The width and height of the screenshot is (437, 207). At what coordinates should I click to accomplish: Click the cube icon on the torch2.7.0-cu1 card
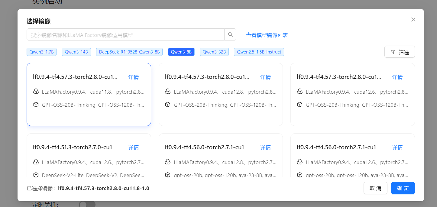pyautogui.click(x=36, y=175)
